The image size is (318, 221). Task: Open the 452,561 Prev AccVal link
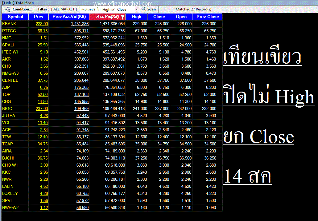(81, 52)
